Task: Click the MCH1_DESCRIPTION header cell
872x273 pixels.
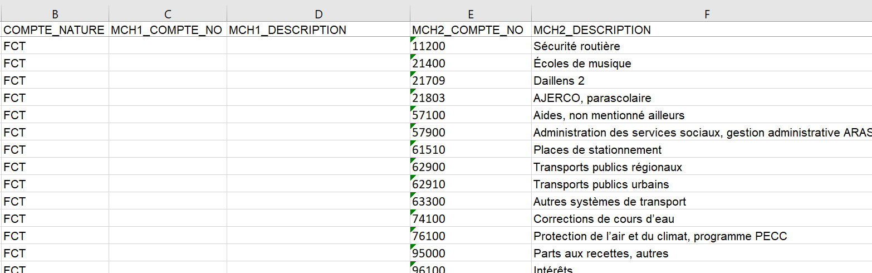Action: 319,30
